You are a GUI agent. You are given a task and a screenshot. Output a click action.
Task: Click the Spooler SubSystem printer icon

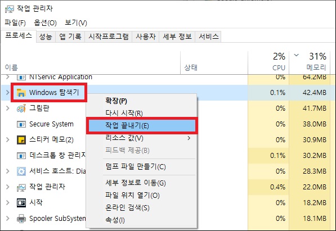coord(21,219)
